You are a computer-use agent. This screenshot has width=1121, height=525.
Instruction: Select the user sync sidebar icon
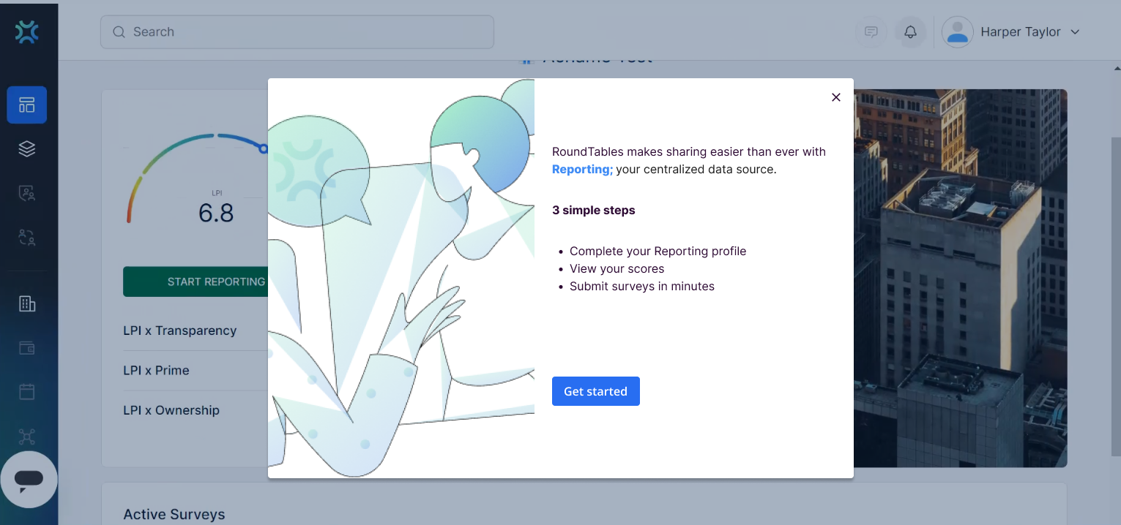click(27, 238)
